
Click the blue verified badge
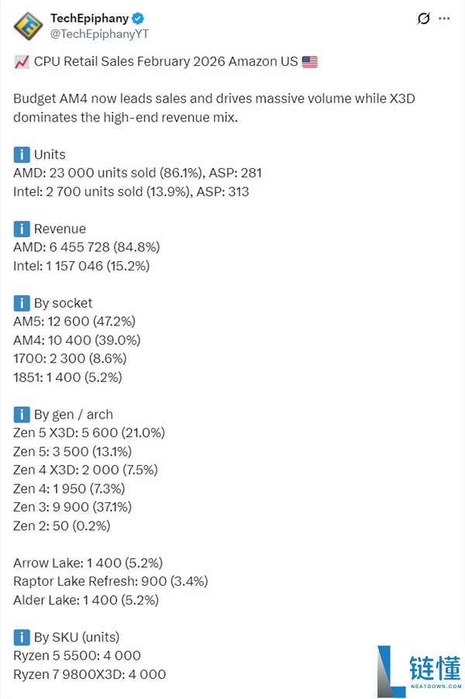click(x=138, y=19)
